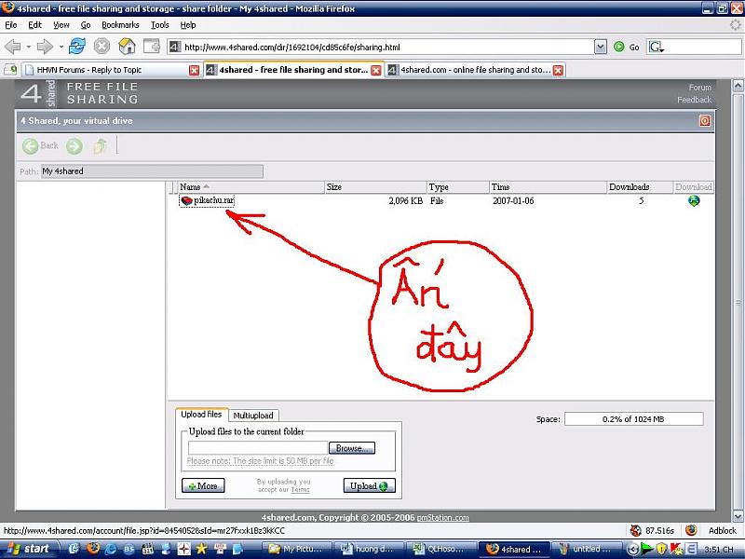Image resolution: width=745 pixels, height=559 pixels.
Task: Click the Firefox Home icon
Action: tap(127, 46)
